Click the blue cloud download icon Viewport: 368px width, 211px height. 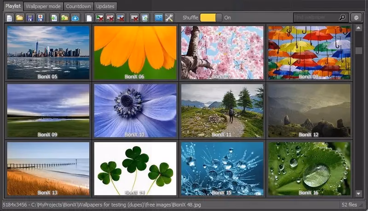point(75,18)
